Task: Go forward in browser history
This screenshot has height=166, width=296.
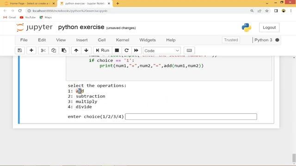Action: coord(12,11)
